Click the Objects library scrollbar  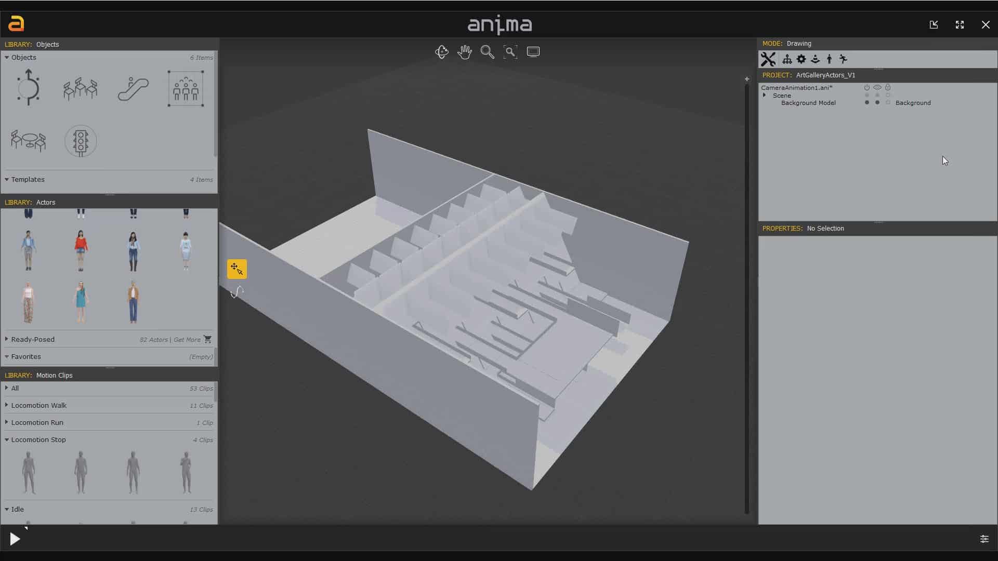215,104
